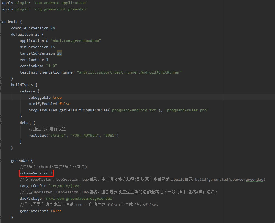
Task: Collapse the release block fold marker
Action: 1,91
